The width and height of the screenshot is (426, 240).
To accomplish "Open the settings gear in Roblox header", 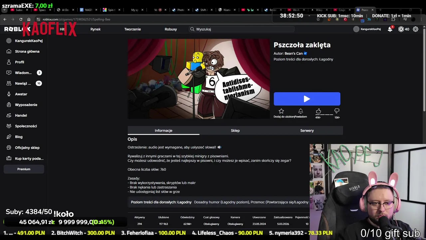I will 416,29.
